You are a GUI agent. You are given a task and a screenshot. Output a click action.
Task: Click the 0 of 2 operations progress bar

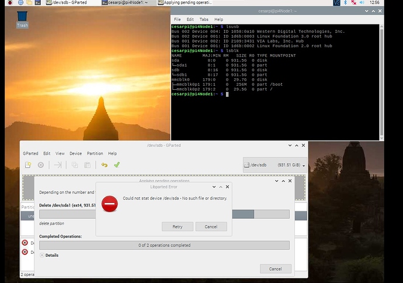pyautogui.click(x=164, y=245)
